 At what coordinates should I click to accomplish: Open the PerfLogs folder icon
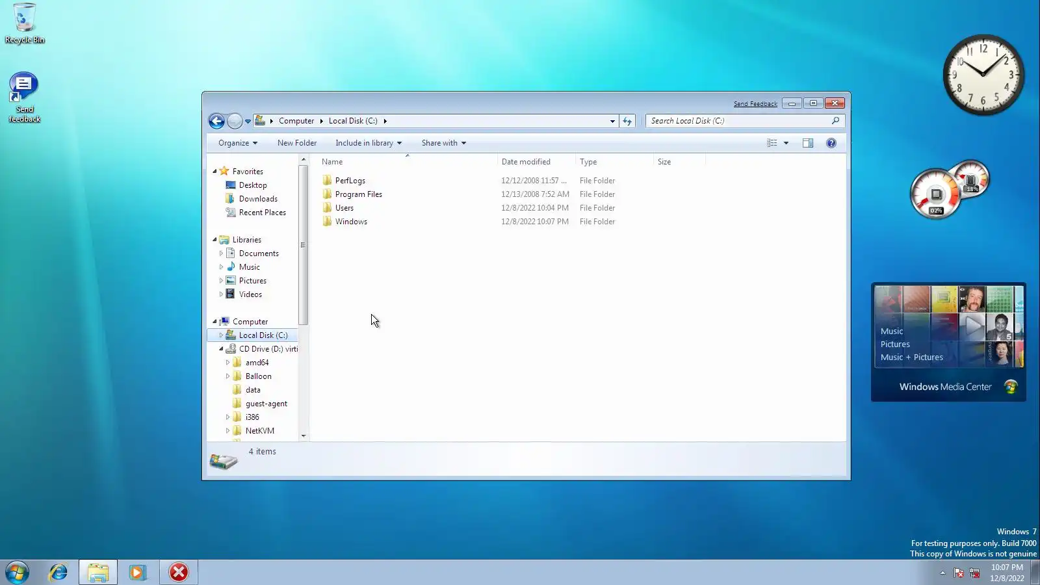(327, 180)
